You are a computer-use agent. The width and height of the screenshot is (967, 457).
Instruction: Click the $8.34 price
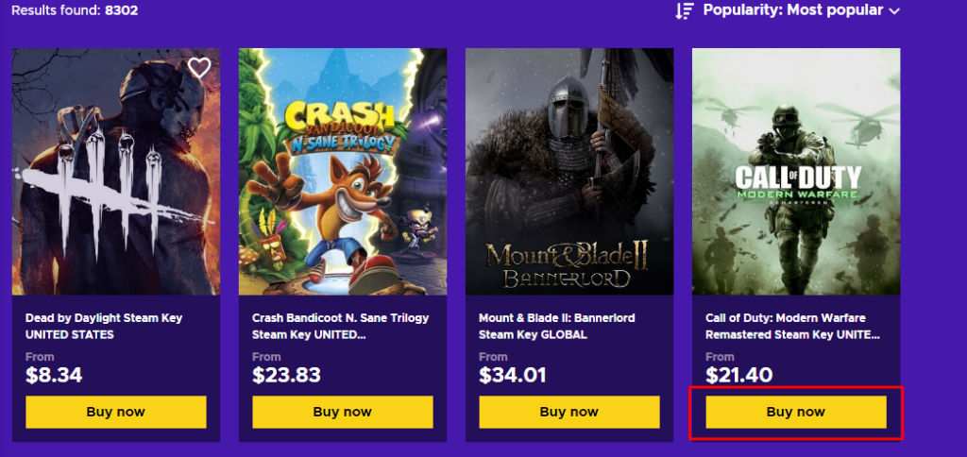pos(54,375)
